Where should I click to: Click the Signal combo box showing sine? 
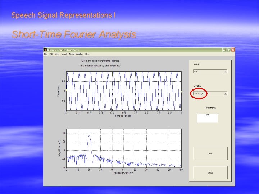(210, 71)
